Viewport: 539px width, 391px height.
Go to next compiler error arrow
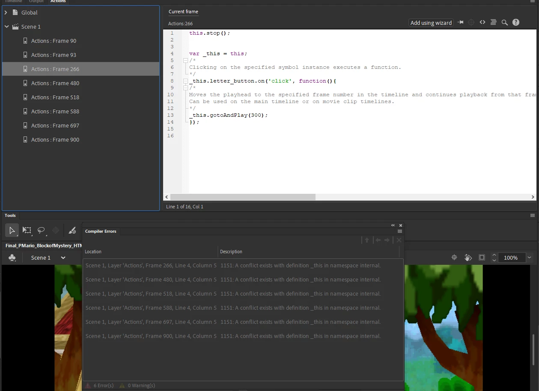pos(387,240)
